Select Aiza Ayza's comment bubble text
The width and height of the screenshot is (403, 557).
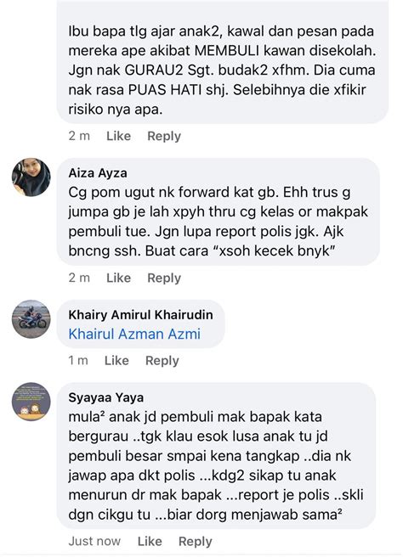[x=218, y=222]
